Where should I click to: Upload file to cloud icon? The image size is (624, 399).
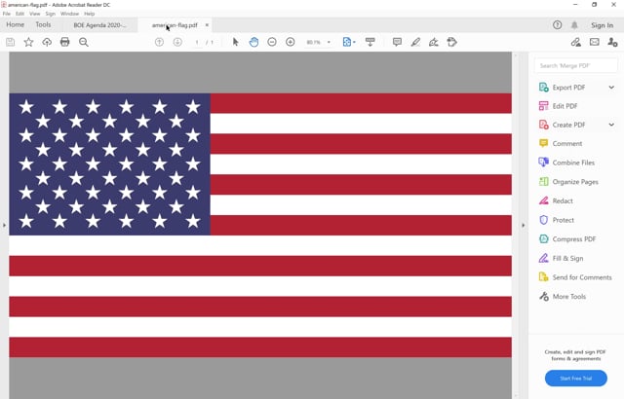pos(47,42)
